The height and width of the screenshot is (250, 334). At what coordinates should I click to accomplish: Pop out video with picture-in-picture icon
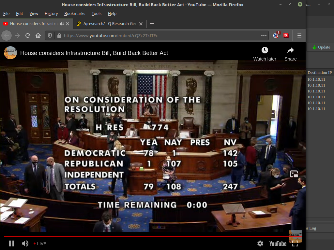coord(294,174)
